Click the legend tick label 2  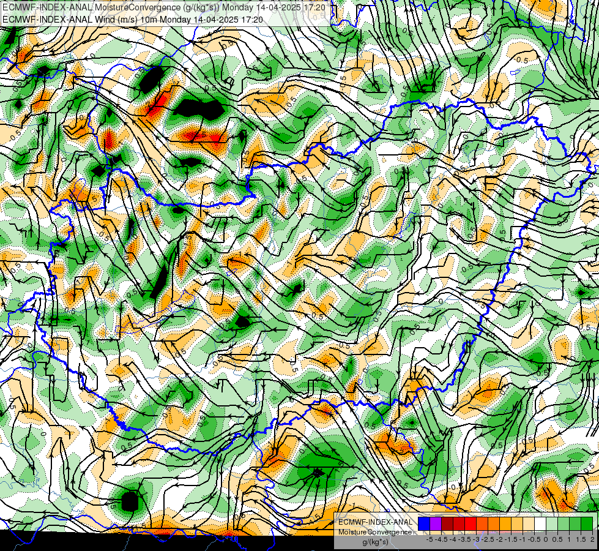tap(592, 539)
